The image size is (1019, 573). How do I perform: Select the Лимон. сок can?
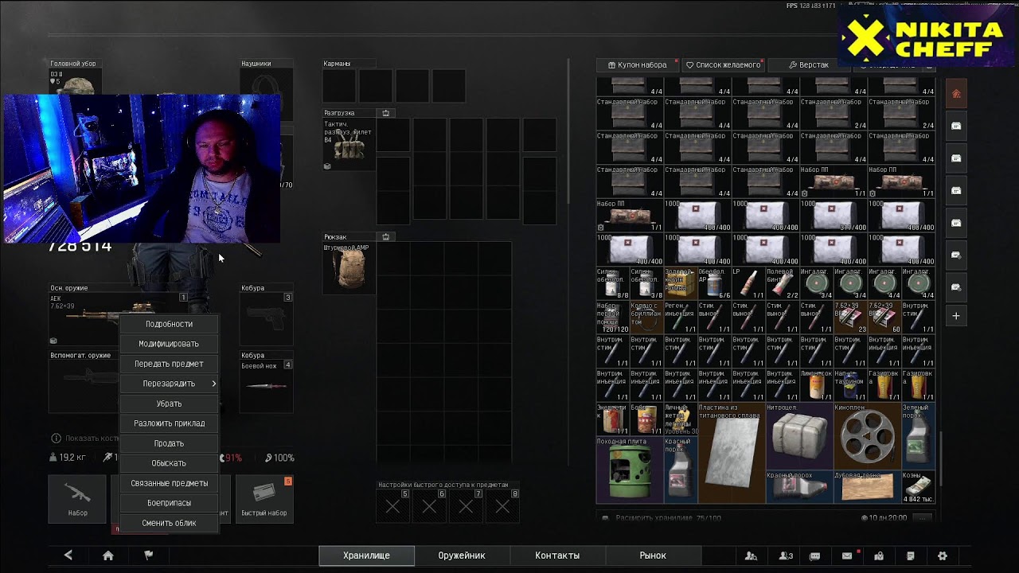pyautogui.click(x=816, y=385)
